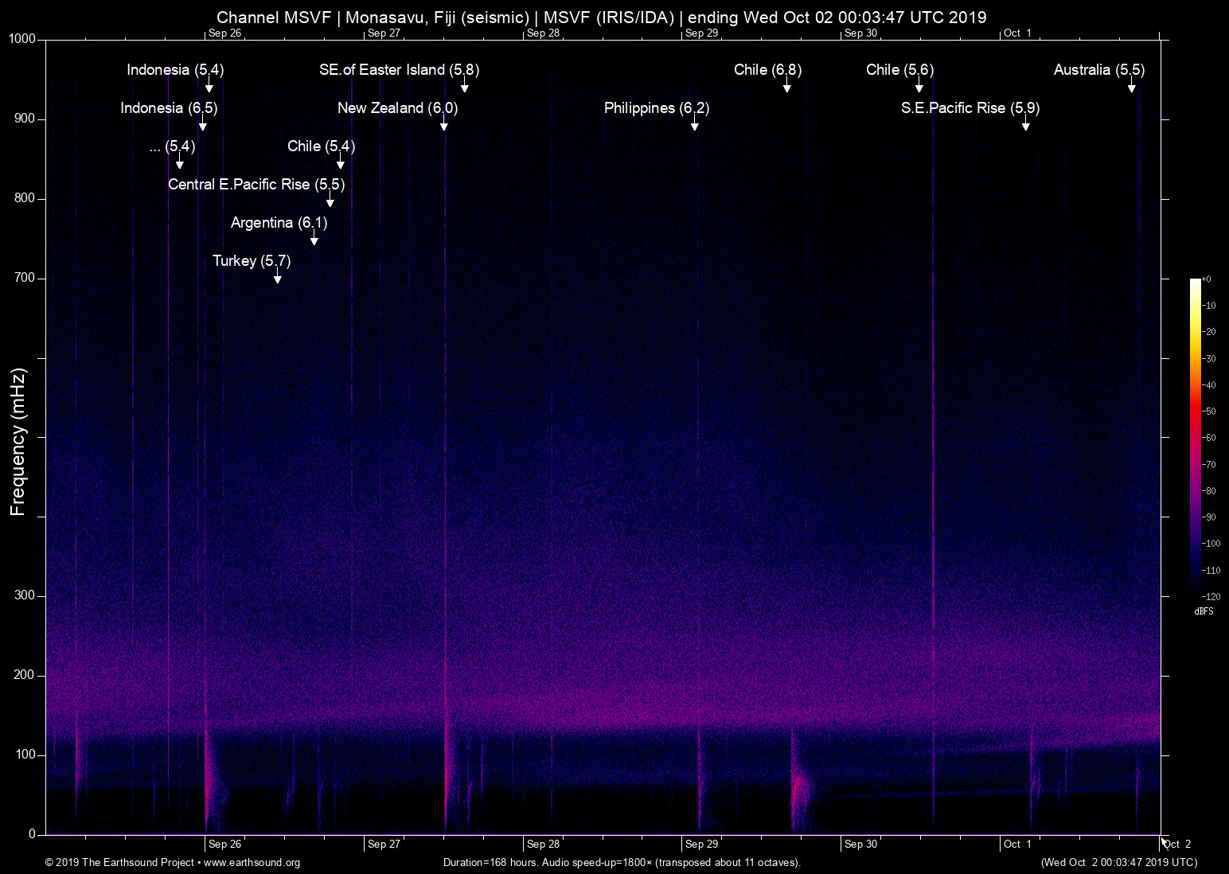
Task: Click the 1000 mHz frequency axis label
Action: (x=21, y=39)
